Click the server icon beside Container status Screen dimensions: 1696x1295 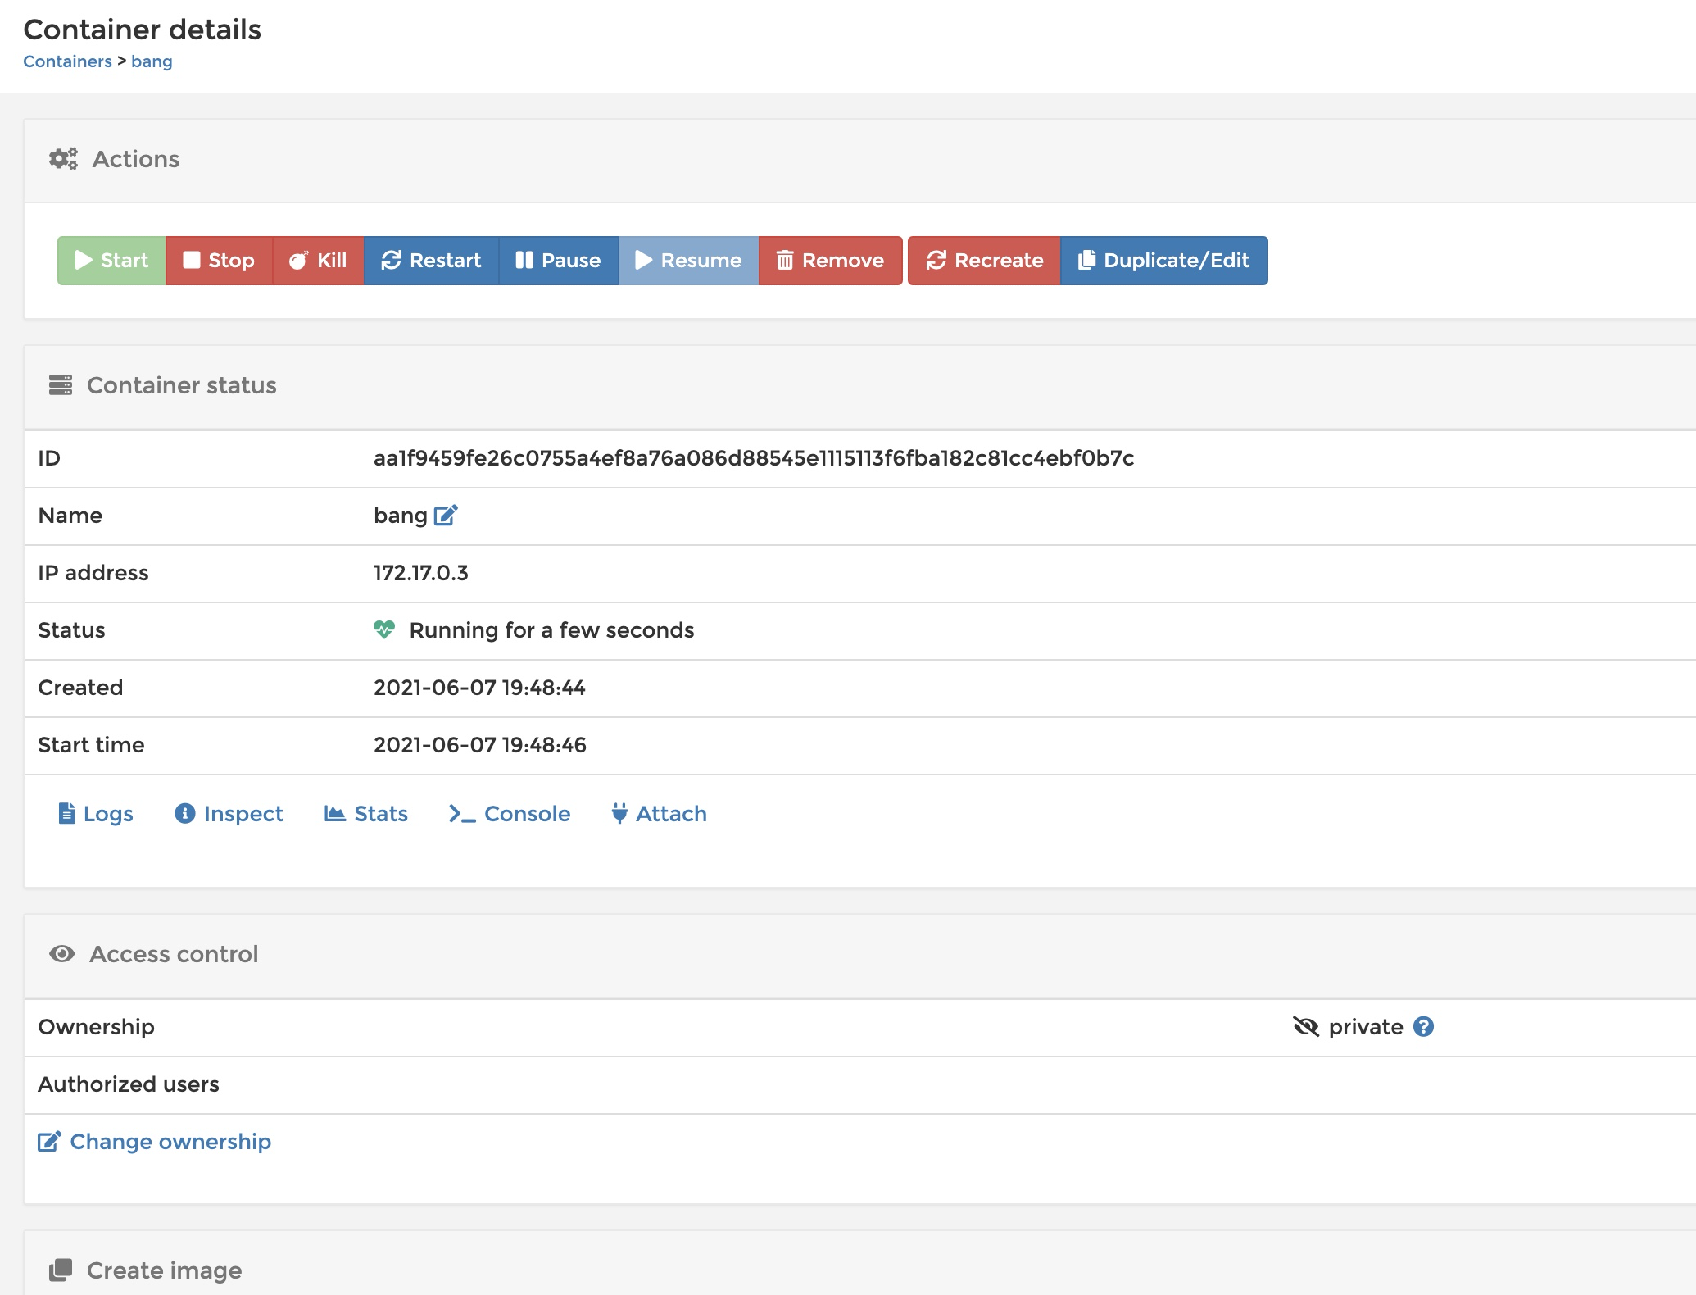pos(62,385)
